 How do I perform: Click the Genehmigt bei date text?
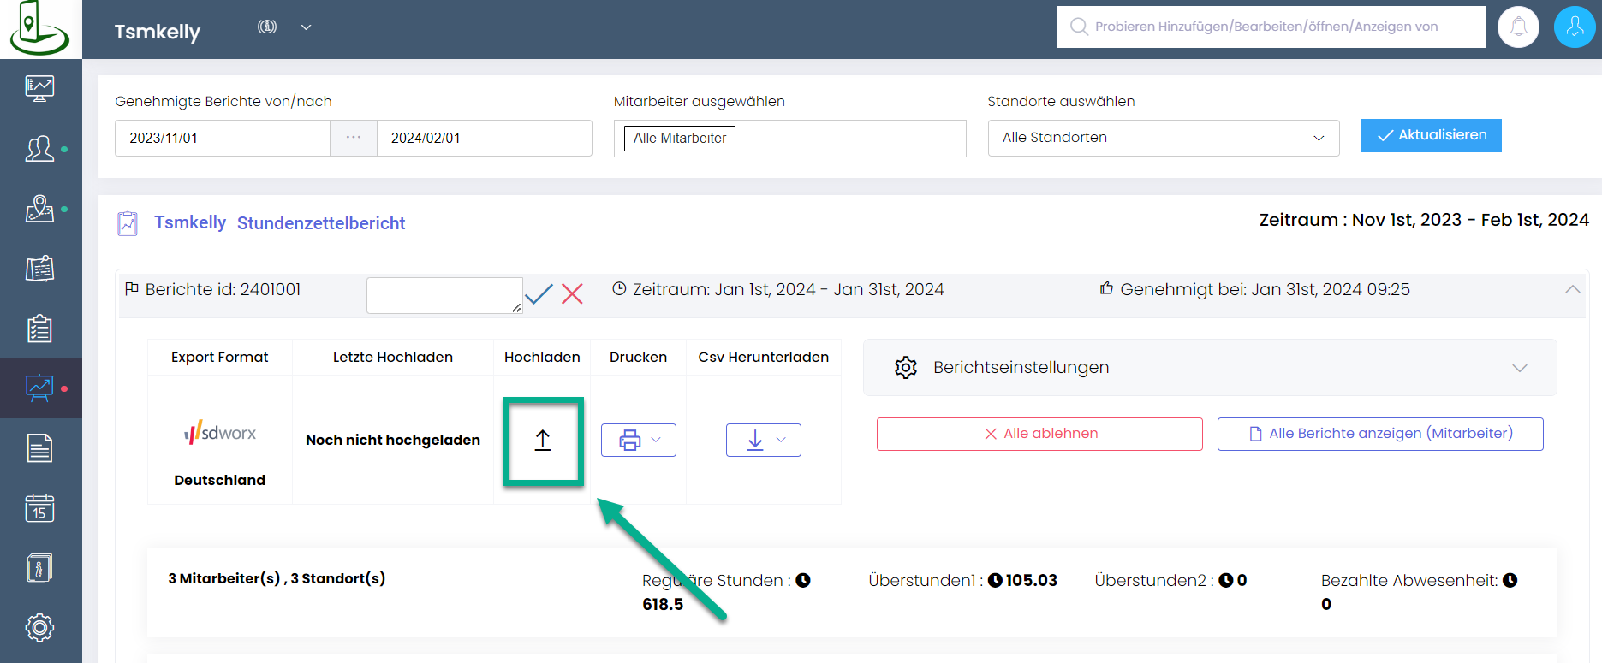pyautogui.click(x=1265, y=289)
